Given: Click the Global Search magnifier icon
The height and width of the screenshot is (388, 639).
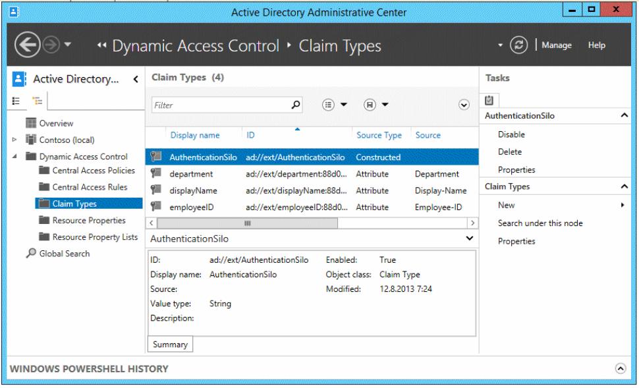Looking at the screenshot, I should (31, 253).
